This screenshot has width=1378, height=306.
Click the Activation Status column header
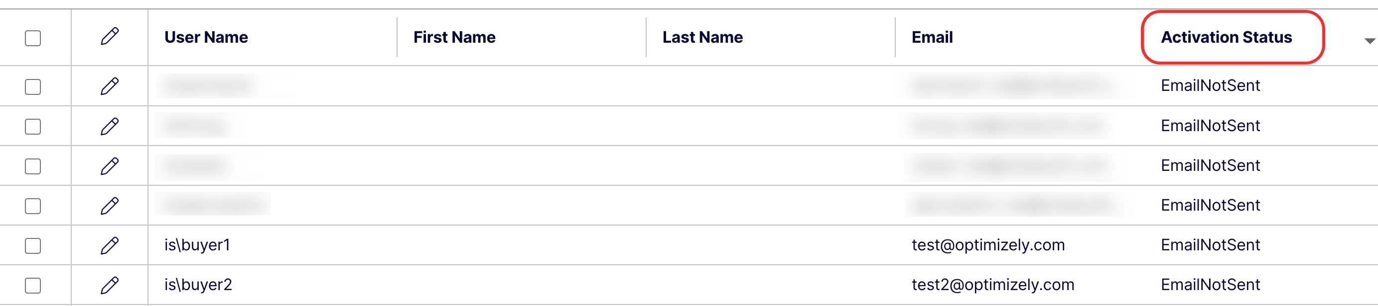pos(1226,37)
